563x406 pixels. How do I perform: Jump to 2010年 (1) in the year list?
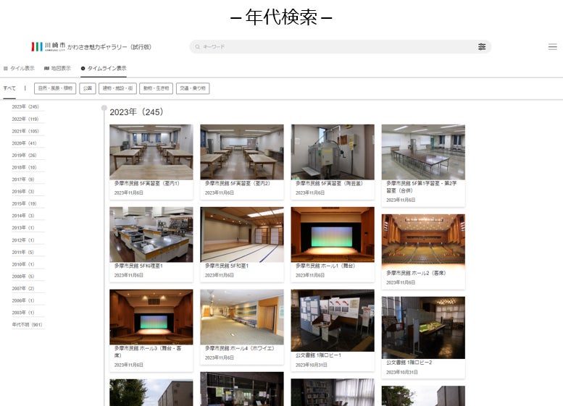pyautogui.click(x=23, y=264)
